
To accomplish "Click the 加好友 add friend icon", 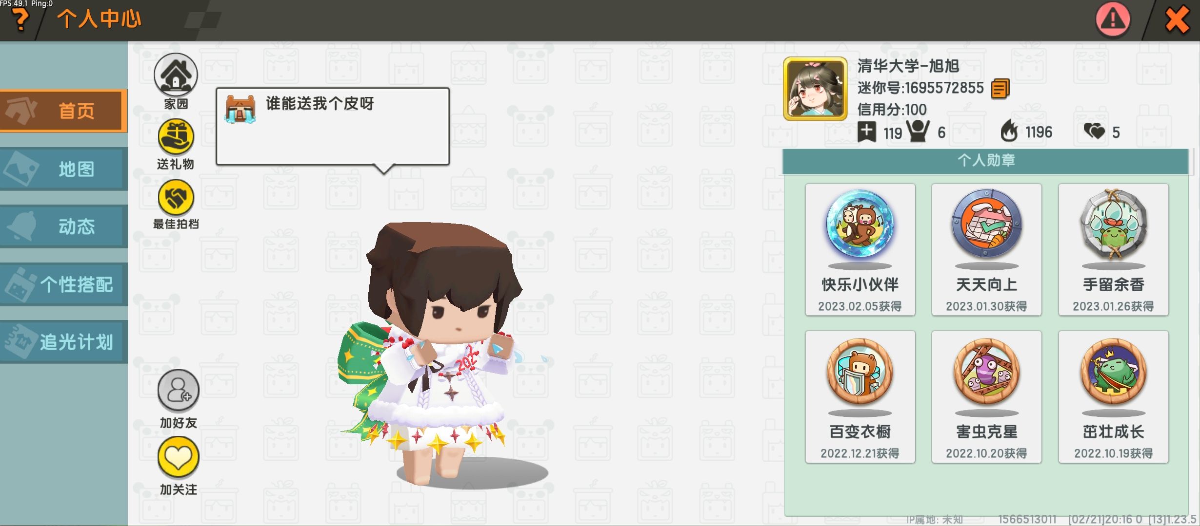I will coord(178,391).
